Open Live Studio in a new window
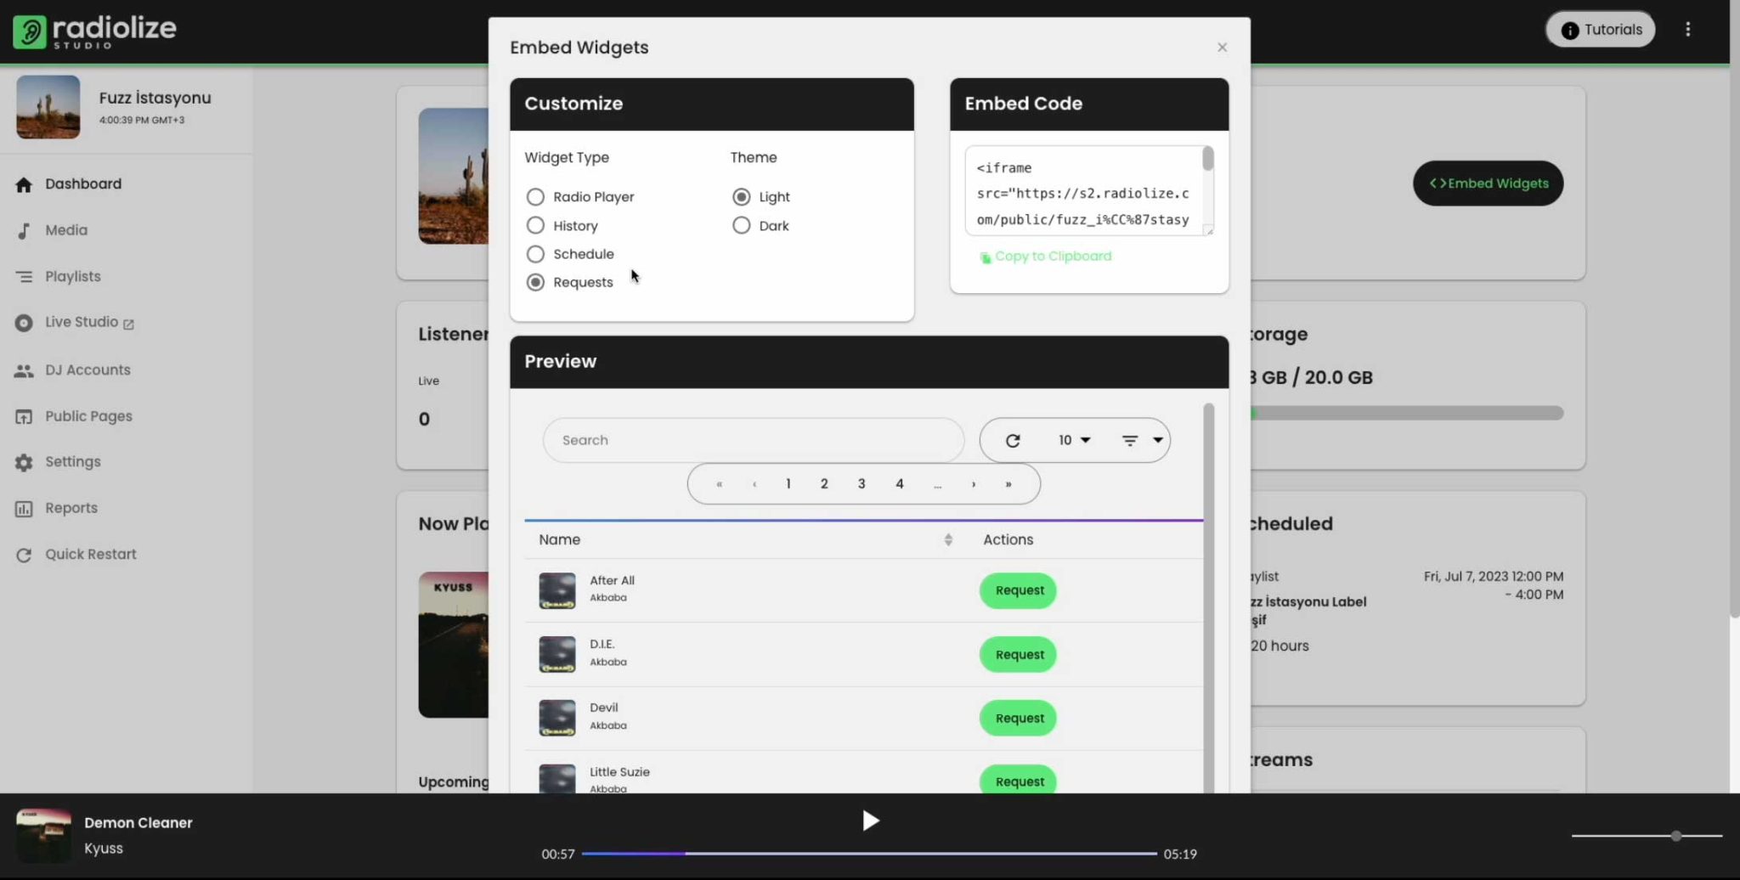 point(129,324)
